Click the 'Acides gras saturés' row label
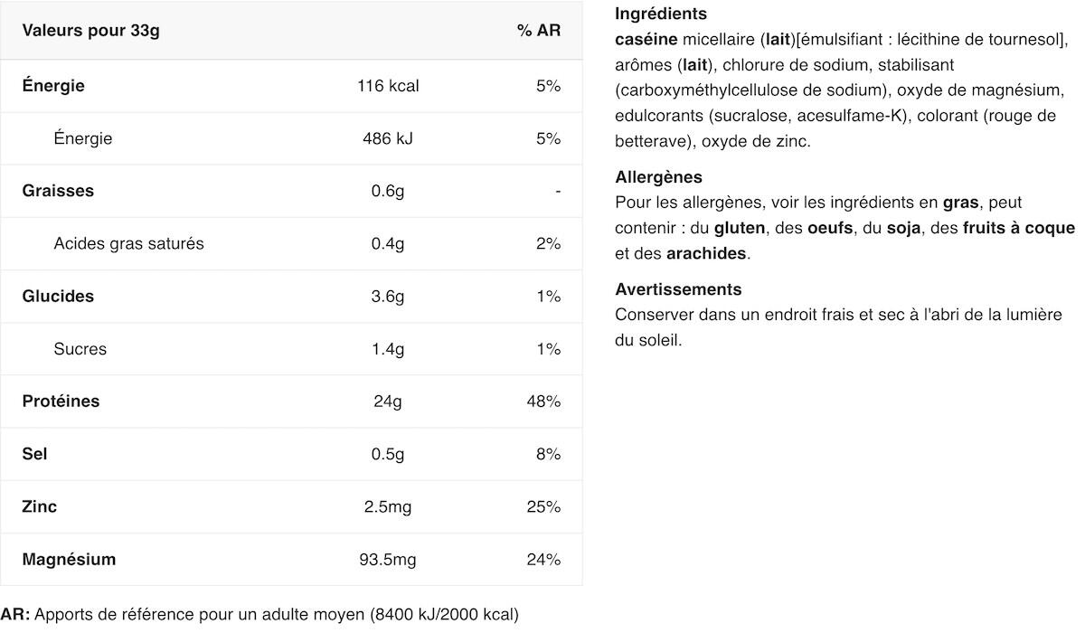 point(128,243)
